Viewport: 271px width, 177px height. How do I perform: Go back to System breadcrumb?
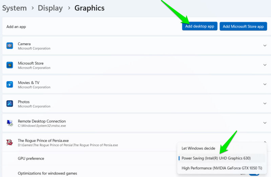(x=14, y=8)
